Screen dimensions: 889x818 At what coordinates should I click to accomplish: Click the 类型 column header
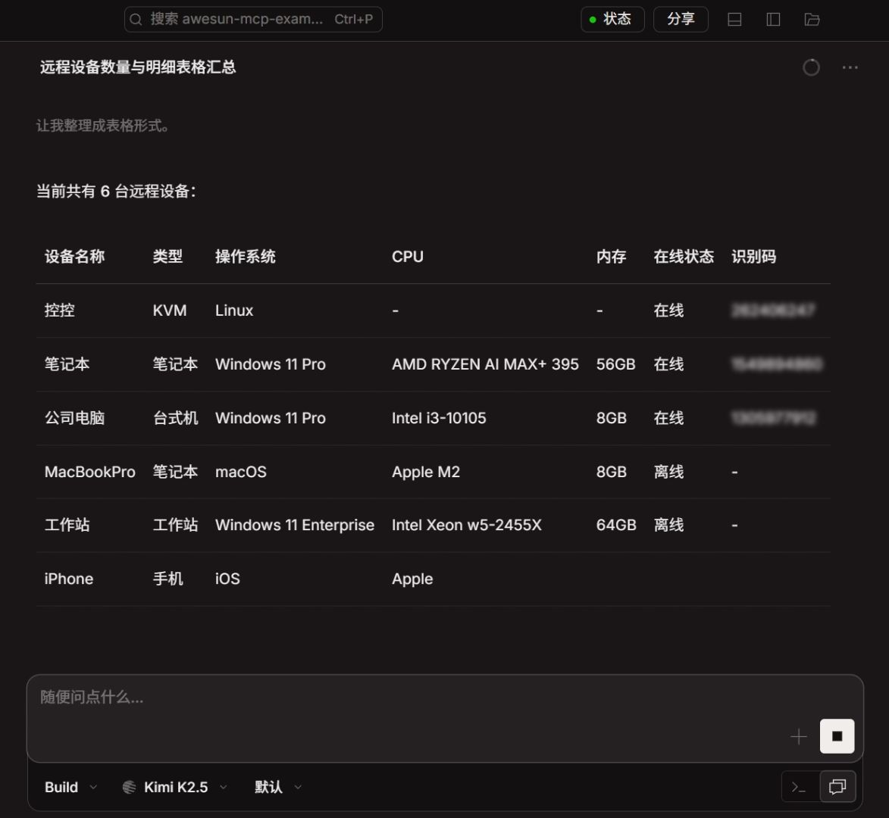[x=167, y=257]
